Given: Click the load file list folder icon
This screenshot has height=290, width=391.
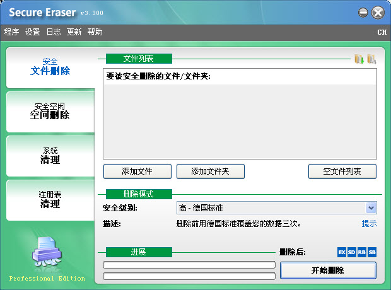Looking at the screenshot, I should (359, 59).
